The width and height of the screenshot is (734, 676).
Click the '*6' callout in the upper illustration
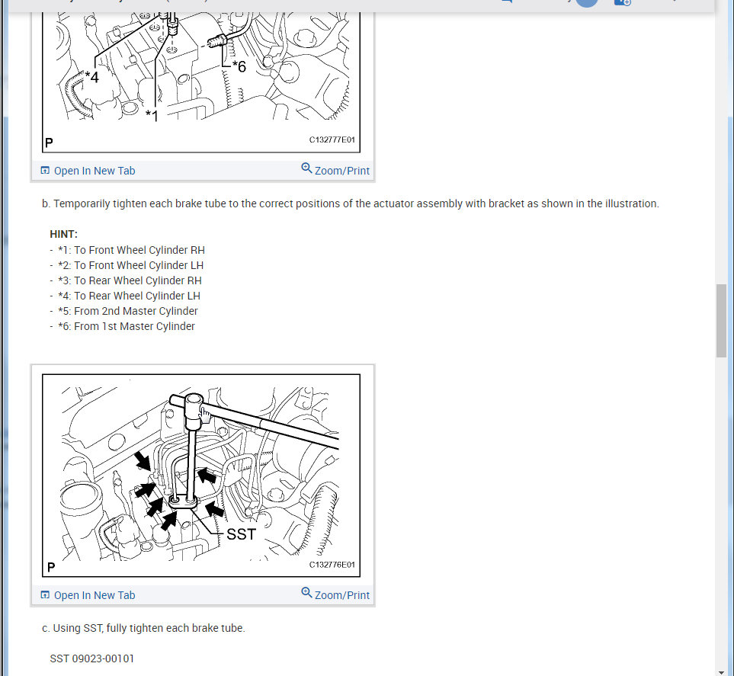pyautogui.click(x=239, y=67)
